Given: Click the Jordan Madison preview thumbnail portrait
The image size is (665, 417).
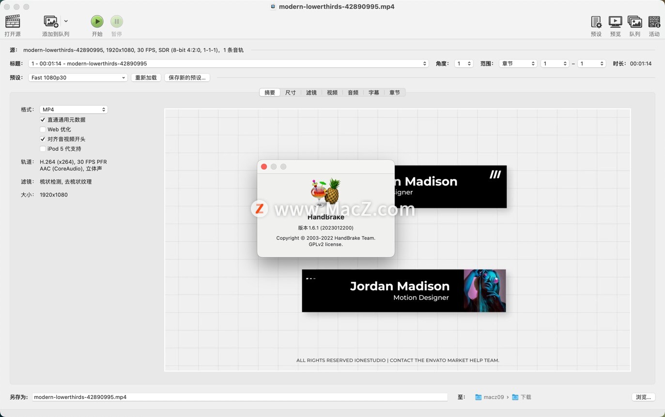Looking at the screenshot, I should [485, 291].
